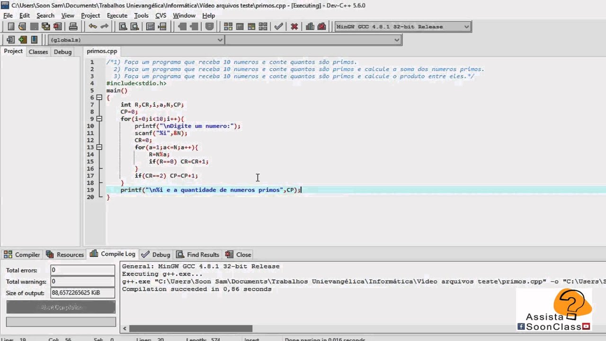606x341 pixels.
Task: Open the Project menu
Action: tap(90, 15)
